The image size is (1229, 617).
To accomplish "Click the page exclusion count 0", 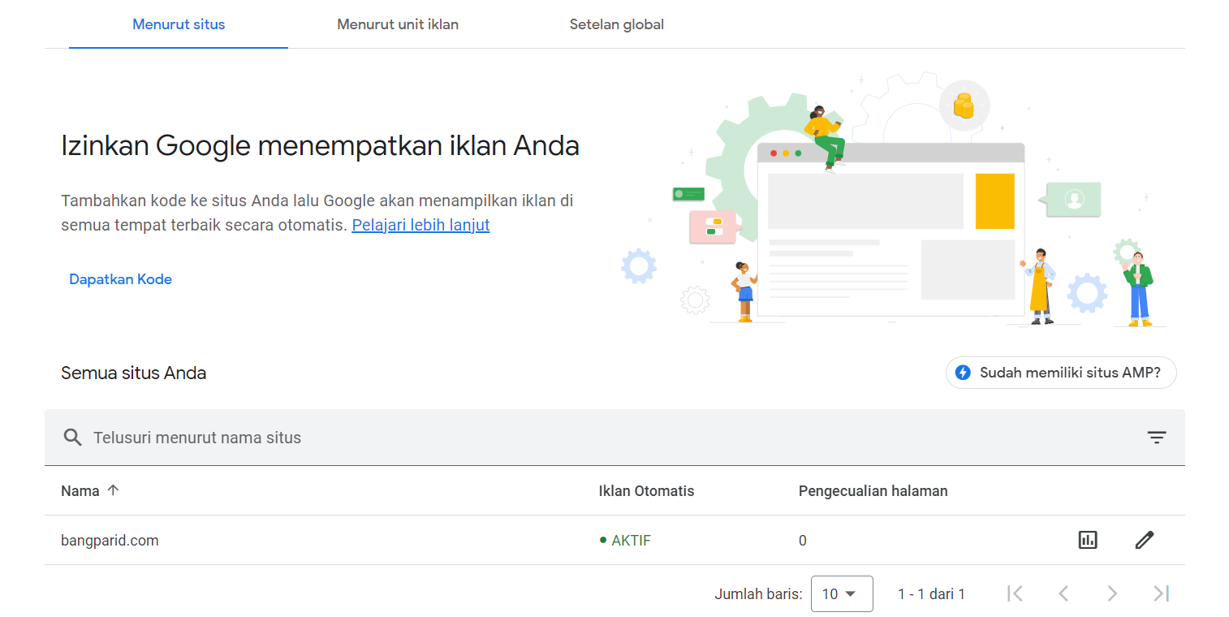I will tap(803, 541).
